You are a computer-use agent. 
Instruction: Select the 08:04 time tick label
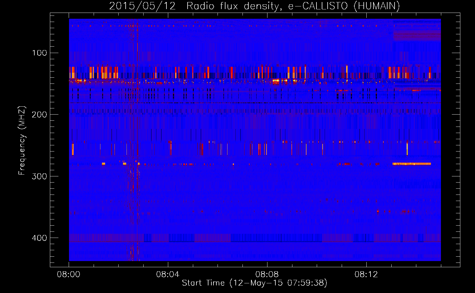pos(168,275)
